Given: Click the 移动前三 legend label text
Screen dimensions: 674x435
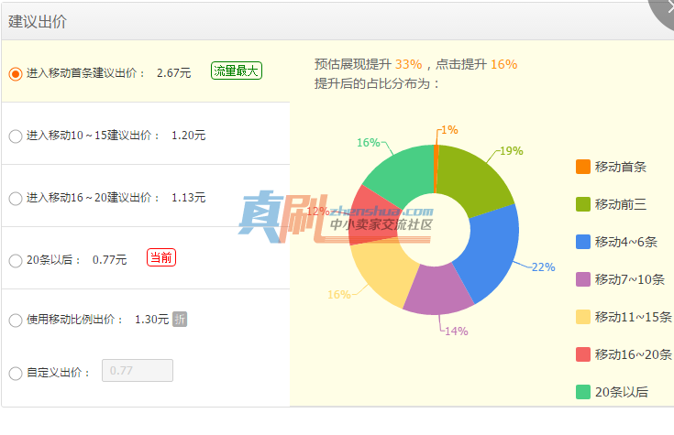Looking at the screenshot, I should tap(620, 204).
